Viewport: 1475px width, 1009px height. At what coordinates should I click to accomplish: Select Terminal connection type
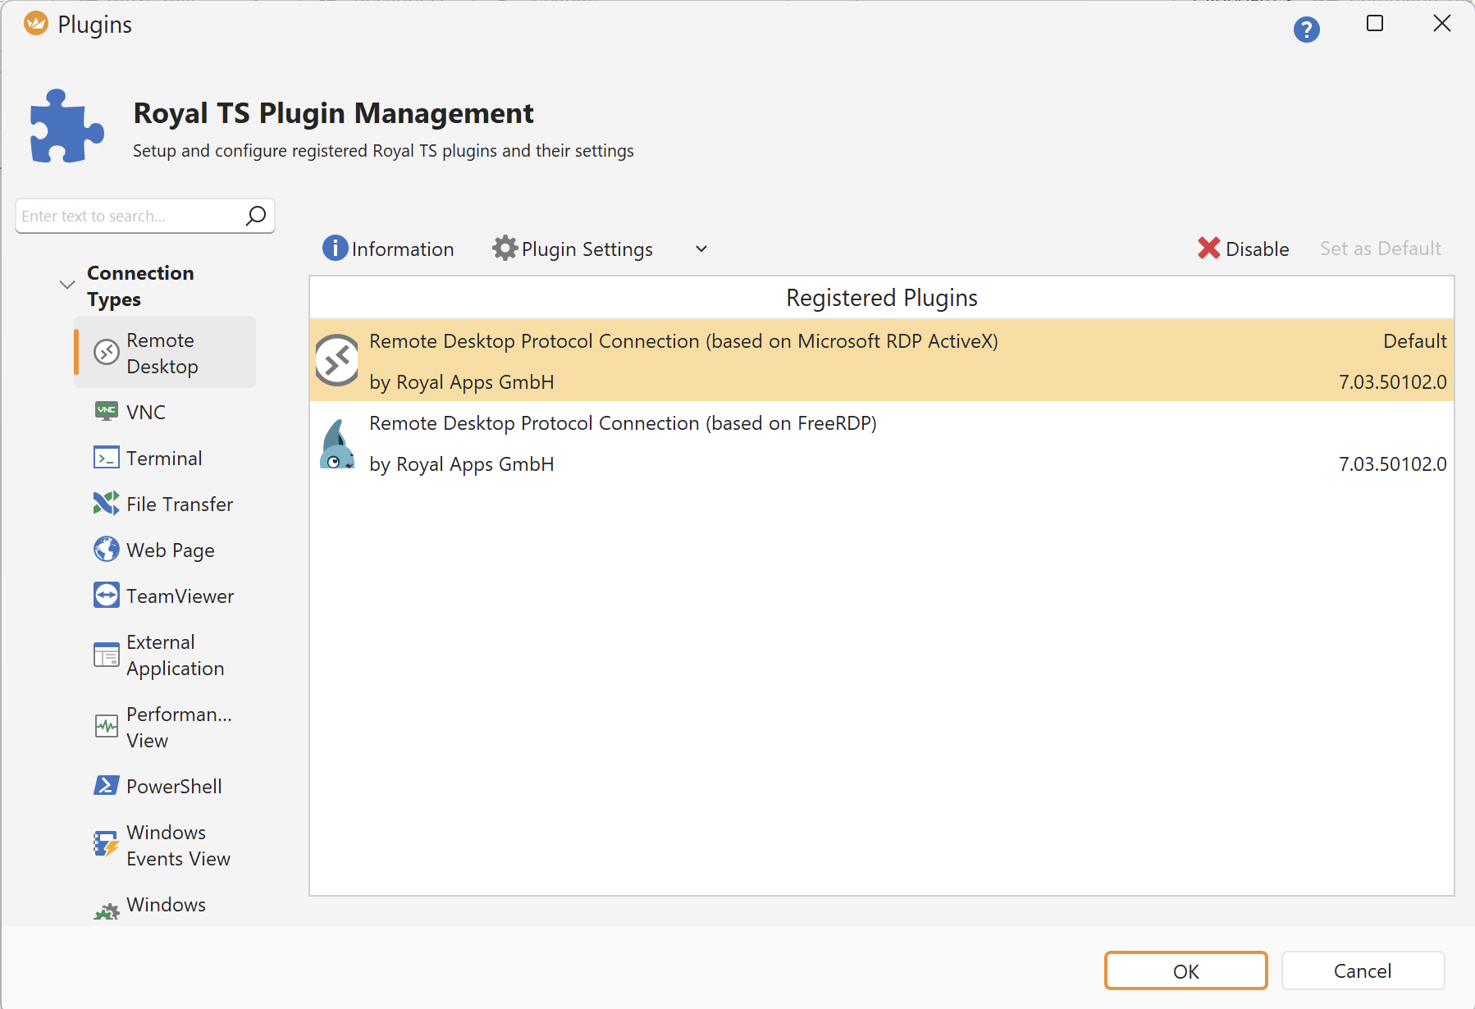[164, 458]
